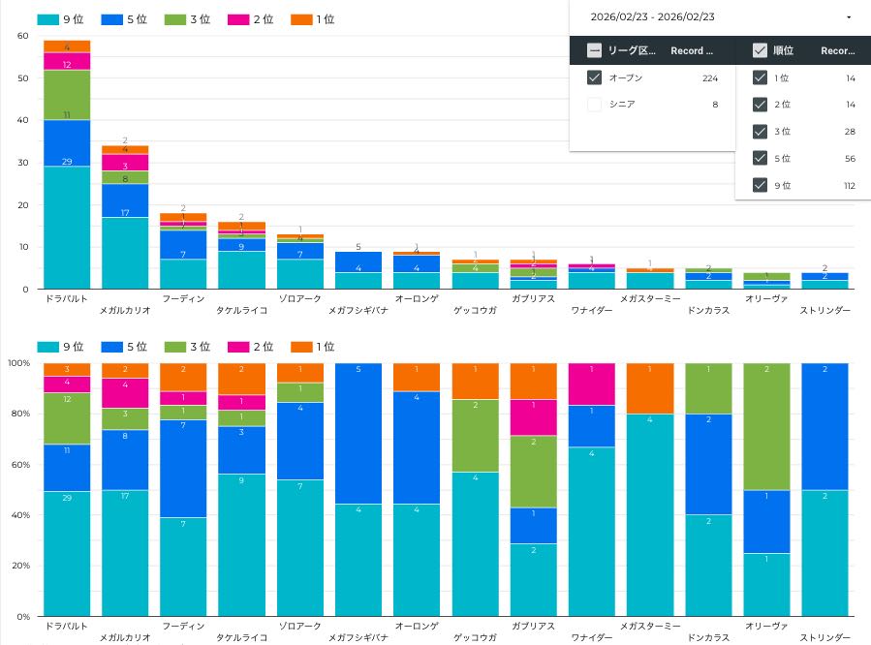Toggle the 順位 header select-all checkbox

point(760,51)
